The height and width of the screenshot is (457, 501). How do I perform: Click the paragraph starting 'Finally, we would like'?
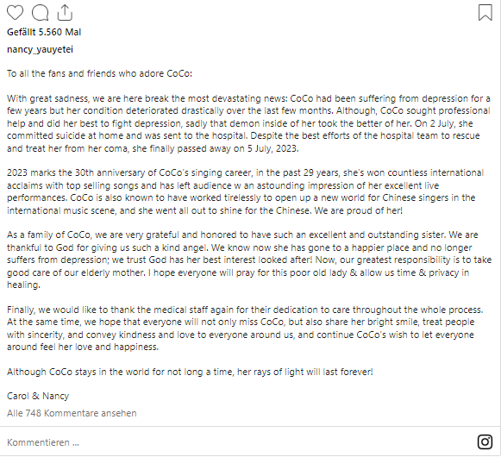click(x=245, y=329)
